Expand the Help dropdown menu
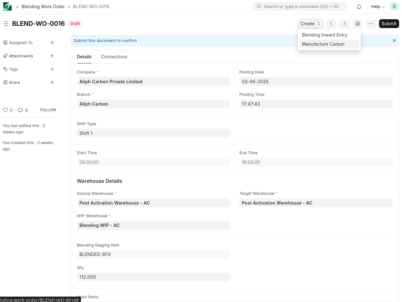 [378, 7]
